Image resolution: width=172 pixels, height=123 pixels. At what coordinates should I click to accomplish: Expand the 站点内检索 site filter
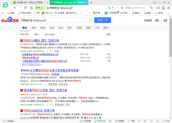50,35
